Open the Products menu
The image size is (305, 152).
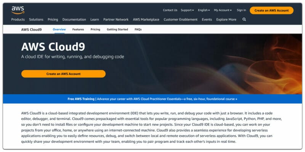[18, 20]
